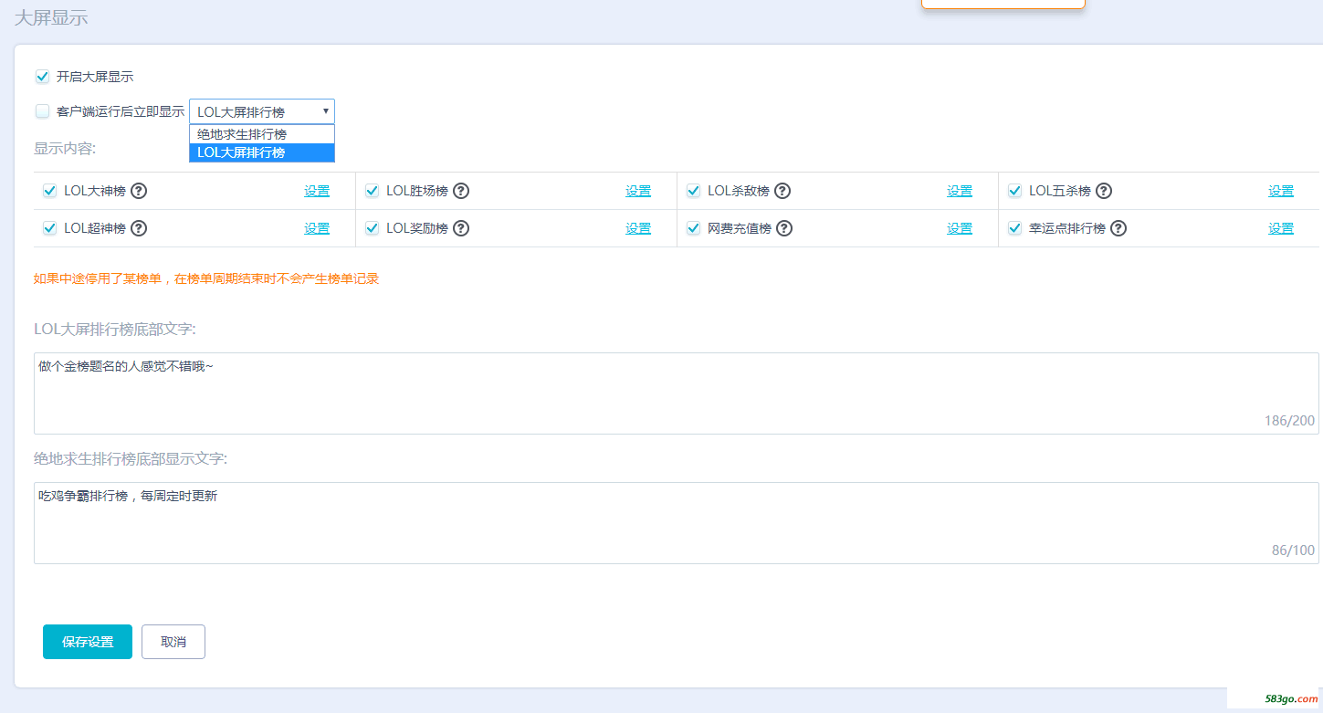The image size is (1323, 713).
Task: Open 设置 link for LOL胜场榜
Action: [x=638, y=191]
